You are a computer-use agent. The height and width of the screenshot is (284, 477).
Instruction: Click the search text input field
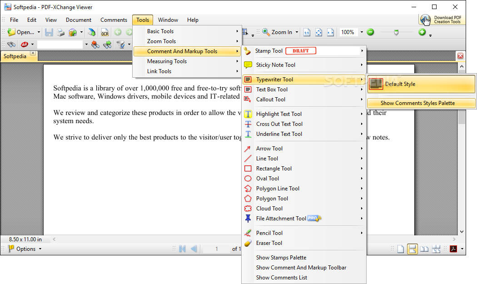pyautogui.click(x=60, y=45)
